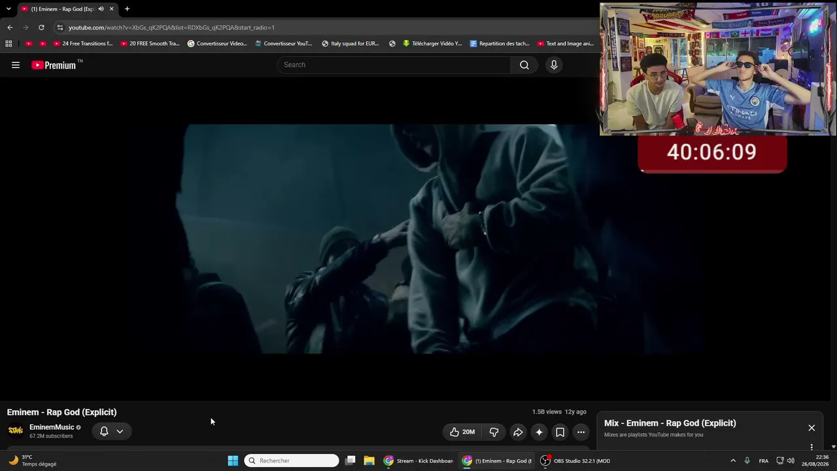Open the Italy squad for EURO bookmark
This screenshot has width=837, height=471.
pos(350,44)
